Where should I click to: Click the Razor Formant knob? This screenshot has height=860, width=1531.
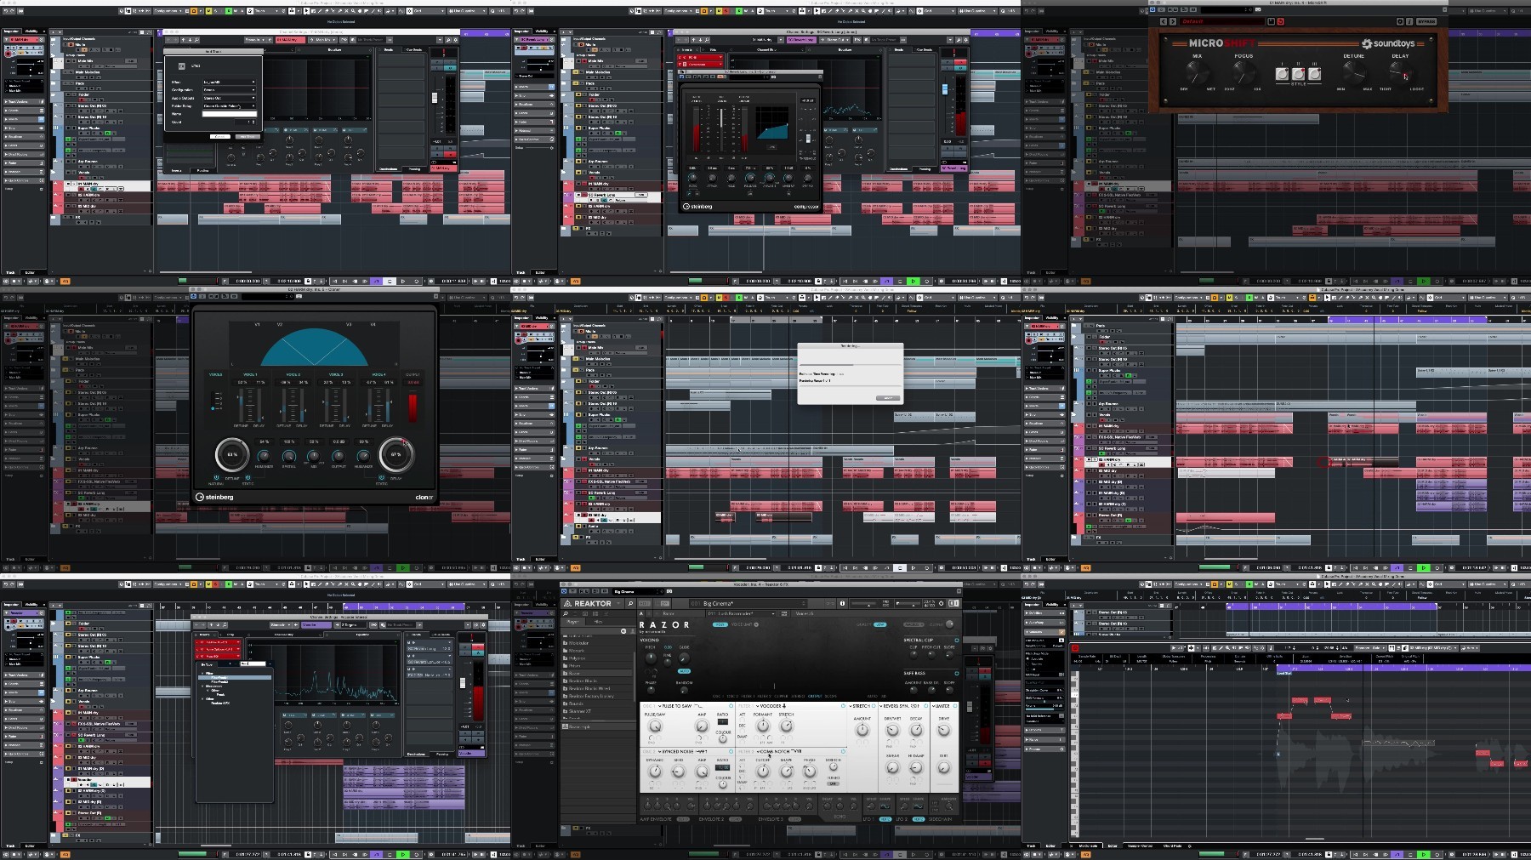tap(763, 726)
